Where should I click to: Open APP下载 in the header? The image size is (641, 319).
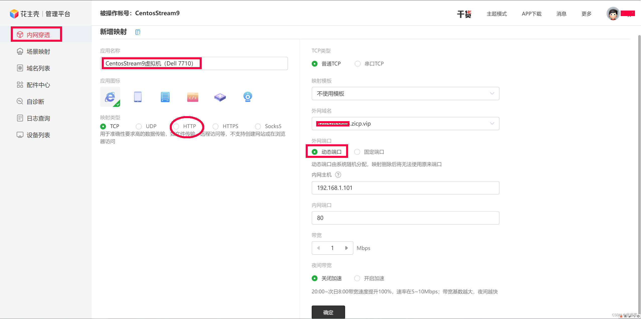531,14
